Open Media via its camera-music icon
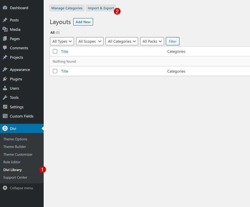The height and width of the screenshot is (207, 250). coord(5,29)
